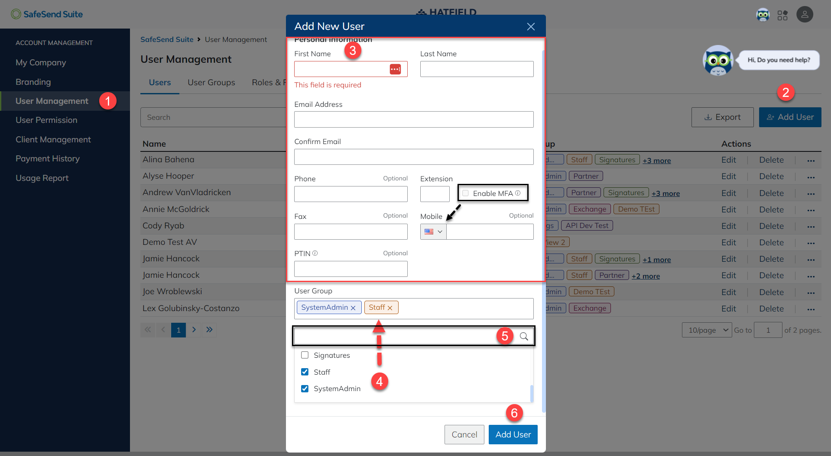Check the Signatures user group checkbox
Viewport: 831px width, 456px height.
[305, 355]
